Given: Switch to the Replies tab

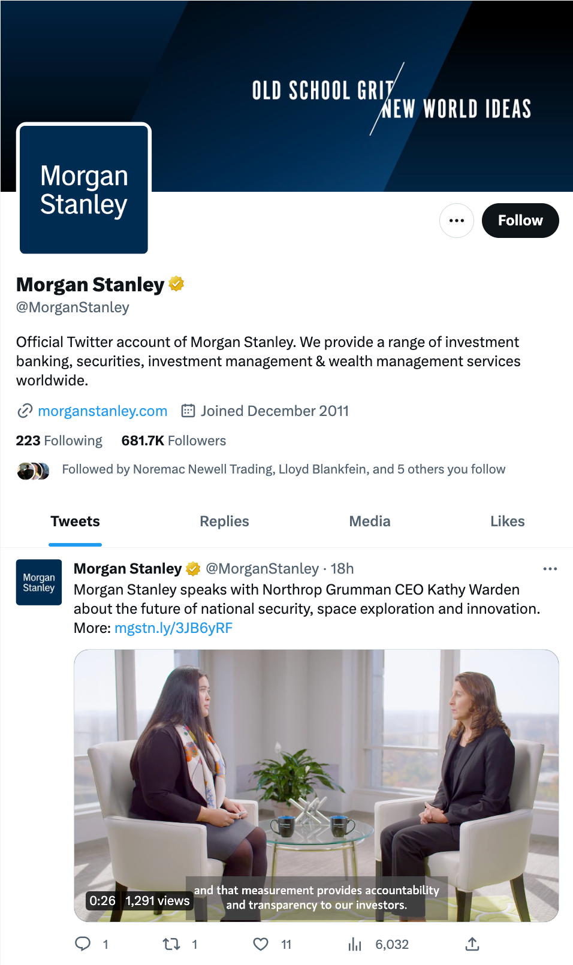Looking at the screenshot, I should pos(224,521).
